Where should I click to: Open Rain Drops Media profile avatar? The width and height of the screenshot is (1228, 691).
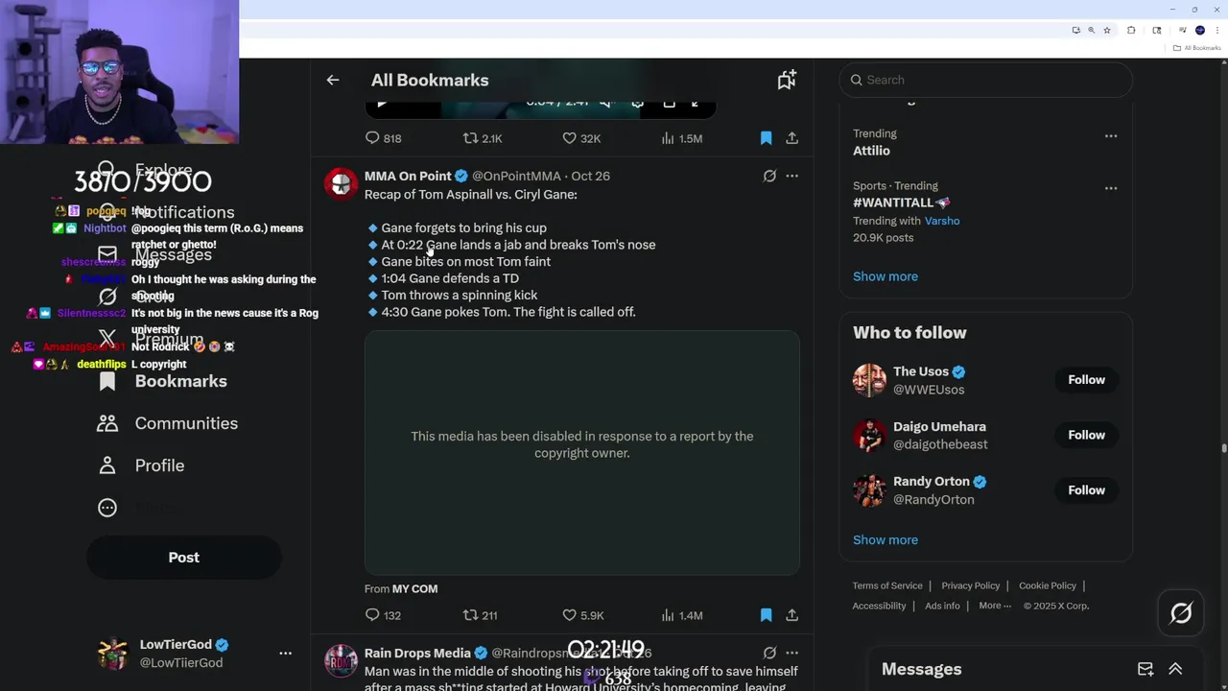[x=341, y=660]
